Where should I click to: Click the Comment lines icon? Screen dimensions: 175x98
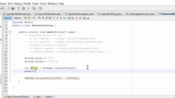point(84,18)
